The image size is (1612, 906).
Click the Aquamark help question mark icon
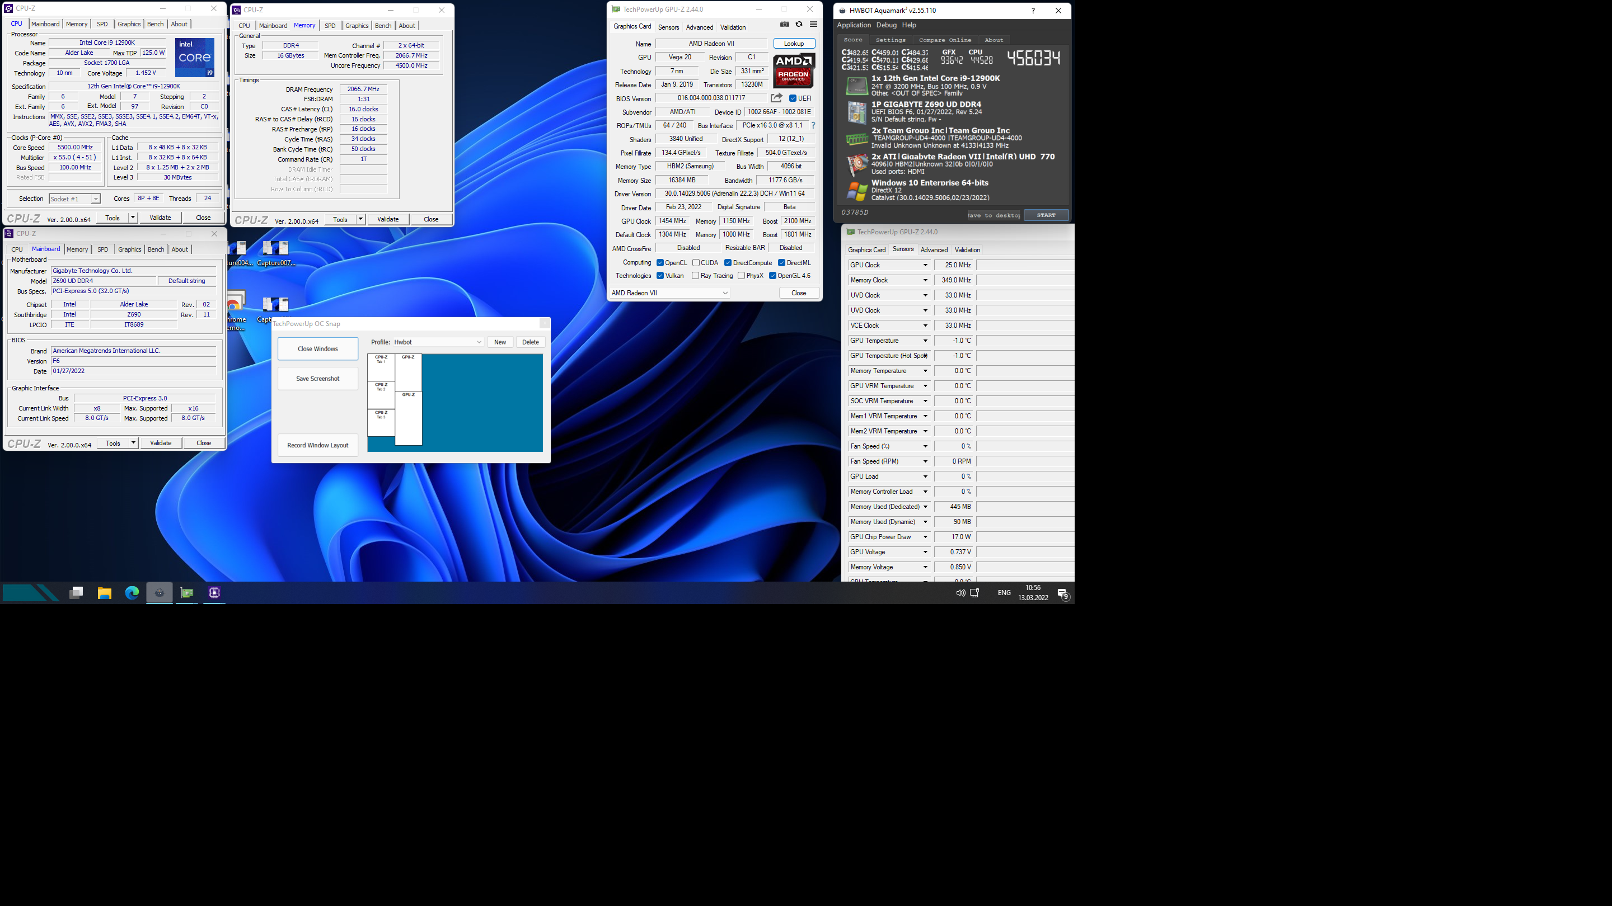1033,11
